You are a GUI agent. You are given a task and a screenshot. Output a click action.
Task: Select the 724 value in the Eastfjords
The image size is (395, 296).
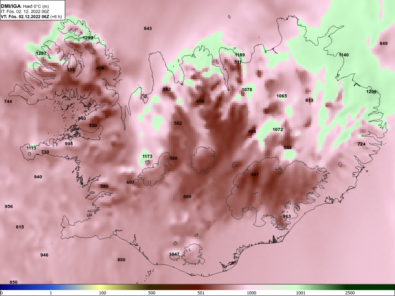click(361, 144)
